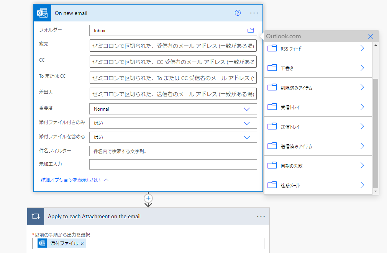387x253 pixels.
Task: Open the folder picker next to Inbox field
Action: pos(251,30)
